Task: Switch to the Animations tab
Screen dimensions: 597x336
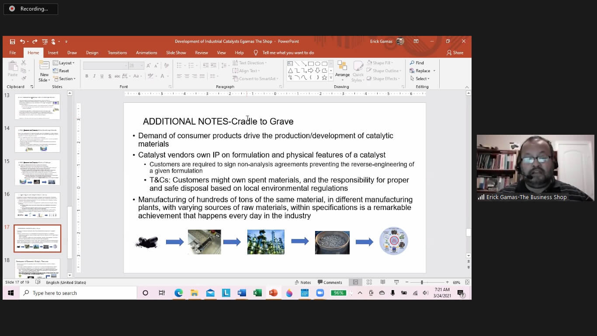Action: coord(146,52)
